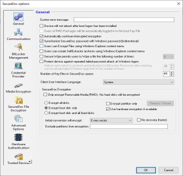Click the Key Files count value box

point(166,74)
